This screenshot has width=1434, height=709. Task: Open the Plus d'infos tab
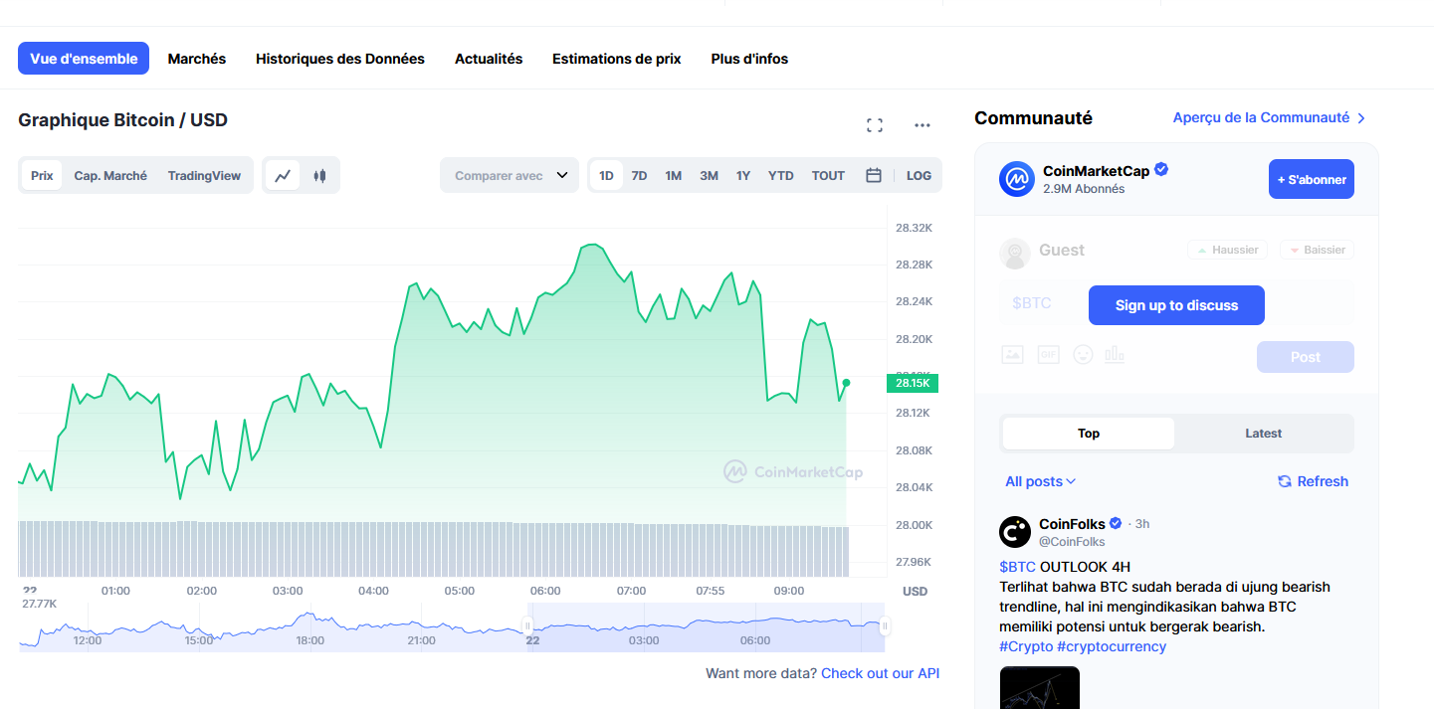click(749, 59)
